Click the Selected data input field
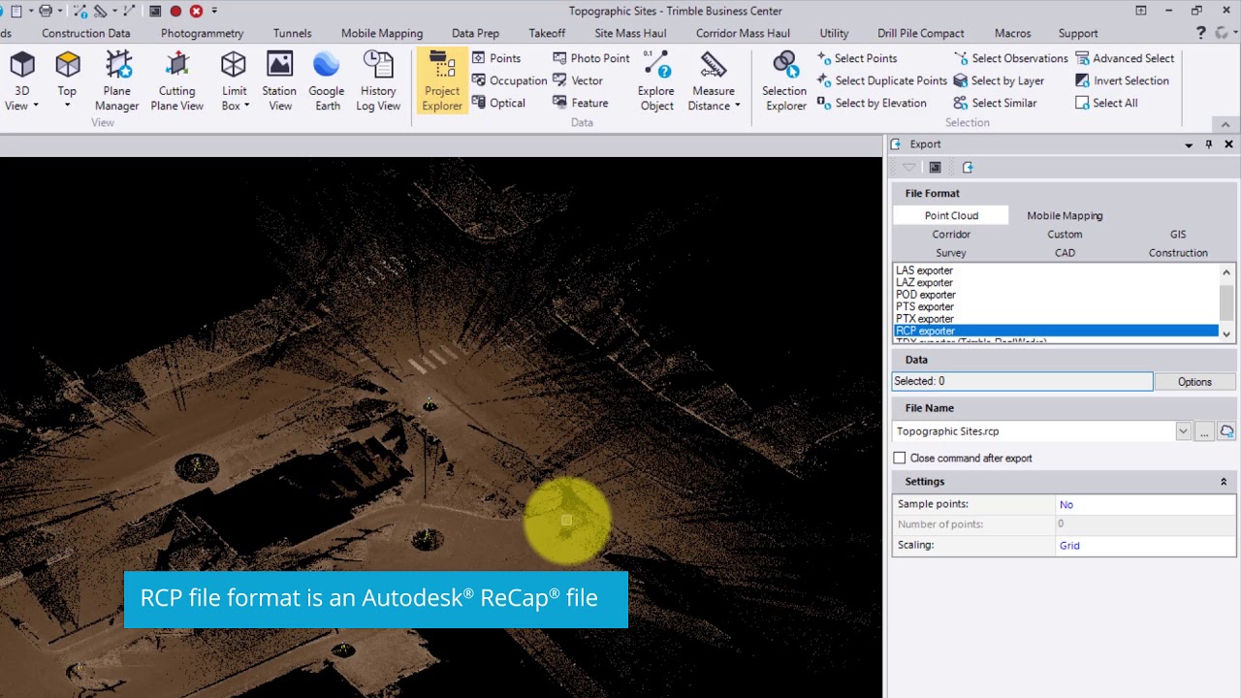This screenshot has width=1241, height=698. pos(1022,382)
